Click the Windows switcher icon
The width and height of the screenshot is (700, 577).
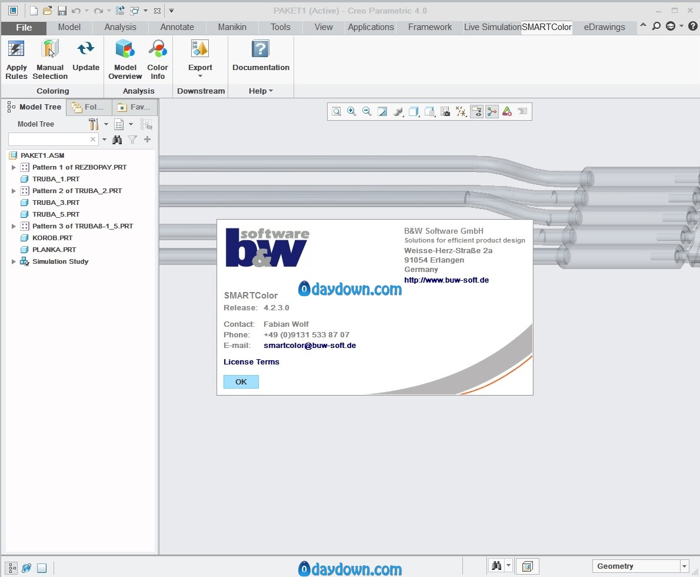(134, 11)
